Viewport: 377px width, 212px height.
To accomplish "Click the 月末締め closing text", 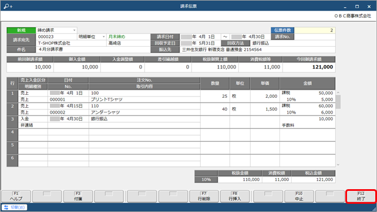I will pyautogui.click(x=117, y=37).
